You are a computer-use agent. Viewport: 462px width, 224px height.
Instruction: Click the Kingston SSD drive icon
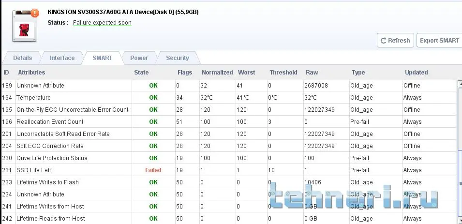pos(24,26)
